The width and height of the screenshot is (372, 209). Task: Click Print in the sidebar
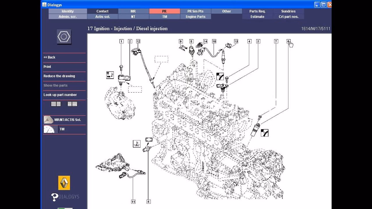pyautogui.click(x=47, y=66)
